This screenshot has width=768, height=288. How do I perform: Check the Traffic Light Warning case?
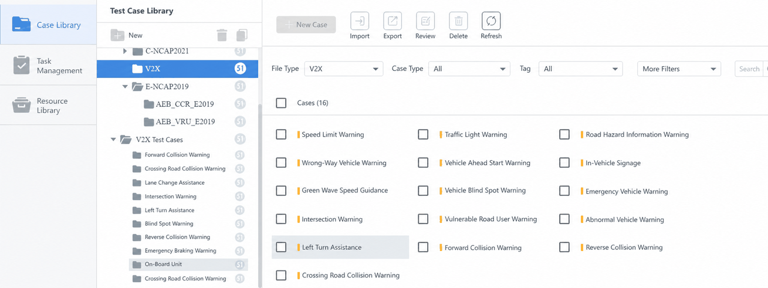point(423,134)
